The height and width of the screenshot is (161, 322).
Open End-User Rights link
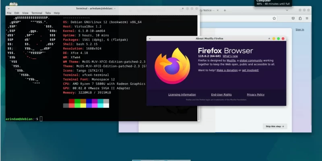[x=221, y=95]
